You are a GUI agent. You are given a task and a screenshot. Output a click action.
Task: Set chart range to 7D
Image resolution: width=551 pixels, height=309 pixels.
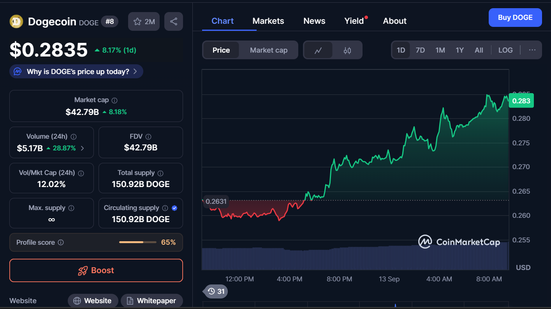click(420, 50)
